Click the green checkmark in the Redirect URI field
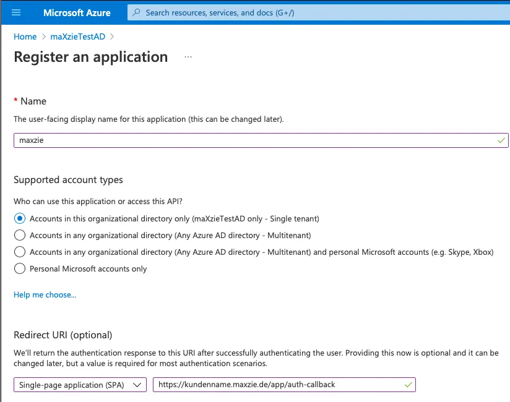 [x=408, y=384]
